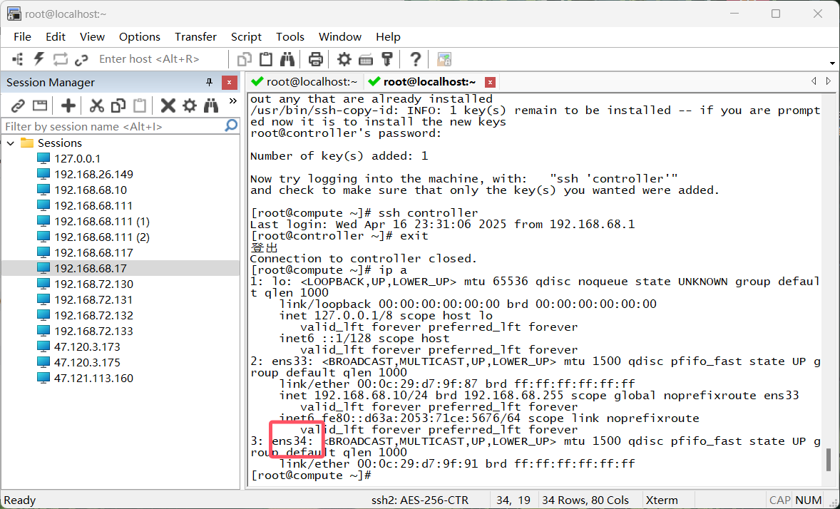Open Session Options gear in the main toolbar
This screenshot has width=840, height=509.
[344, 59]
